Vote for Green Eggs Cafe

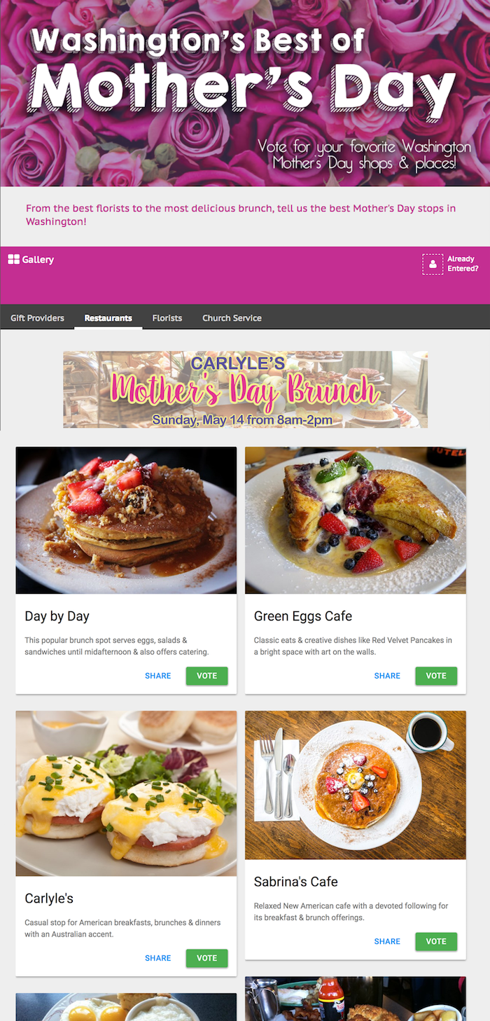click(x=436, y=676)
